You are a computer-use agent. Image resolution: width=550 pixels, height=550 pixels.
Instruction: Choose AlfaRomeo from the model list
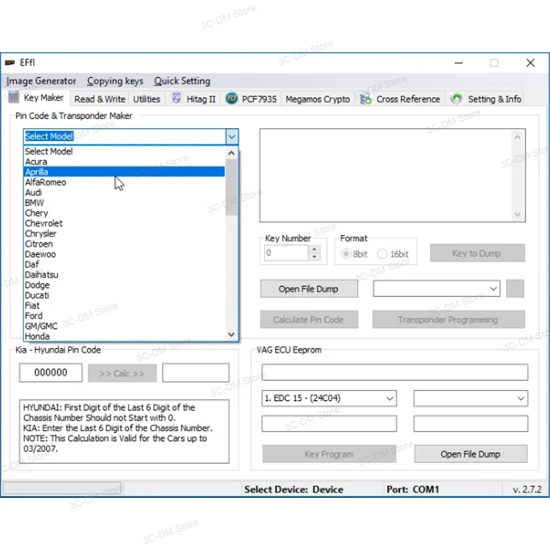[124, 182]
